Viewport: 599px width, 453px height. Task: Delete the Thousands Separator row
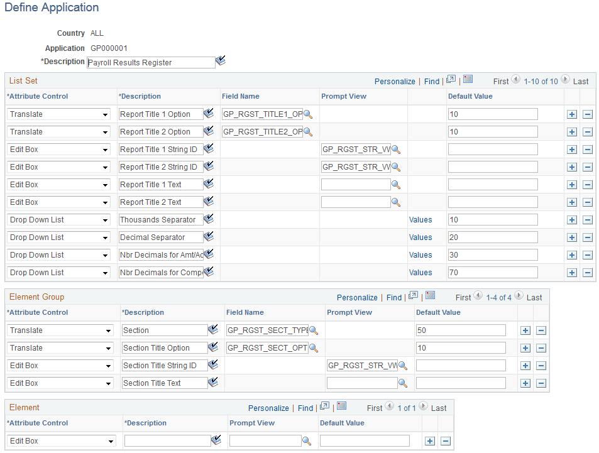point(586,219)
